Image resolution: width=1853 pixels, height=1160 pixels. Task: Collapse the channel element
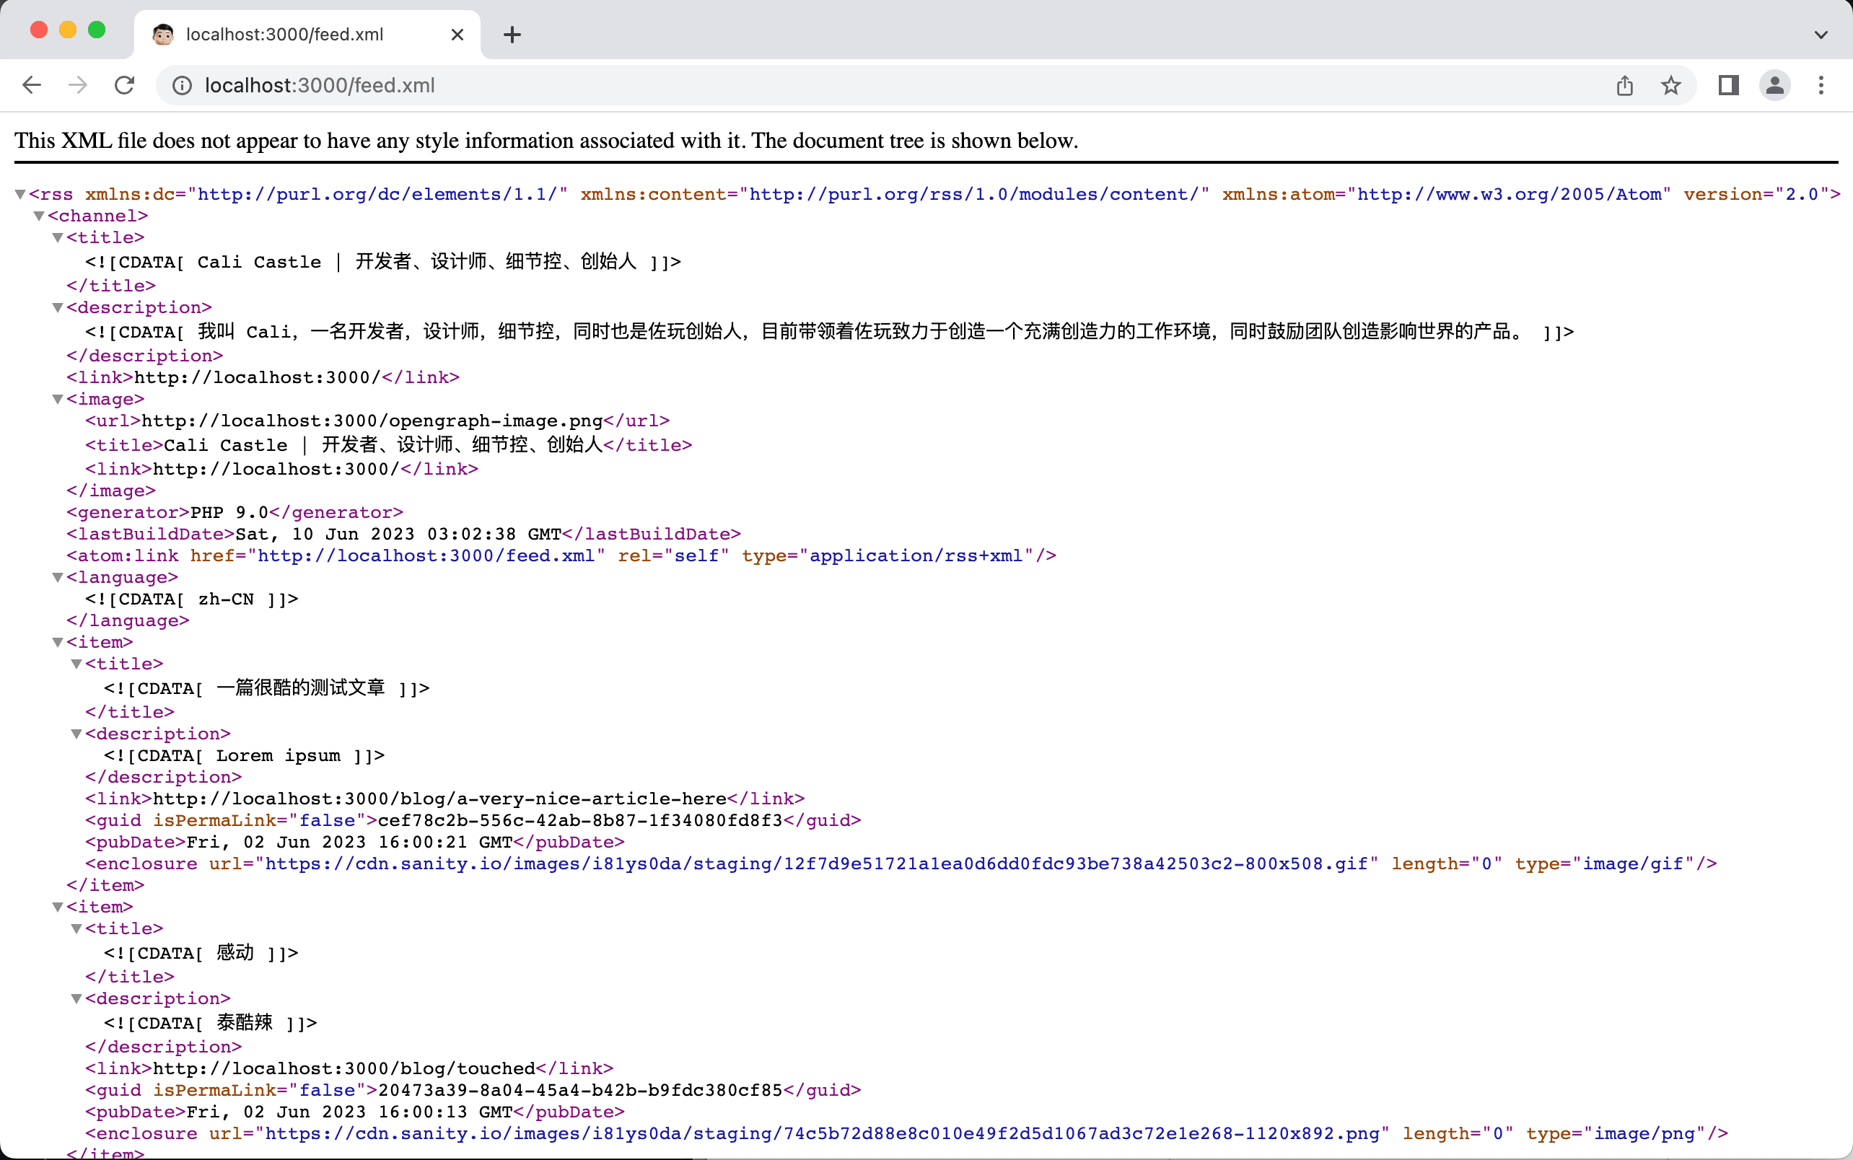pyautogui.click(x=39, y=216)
